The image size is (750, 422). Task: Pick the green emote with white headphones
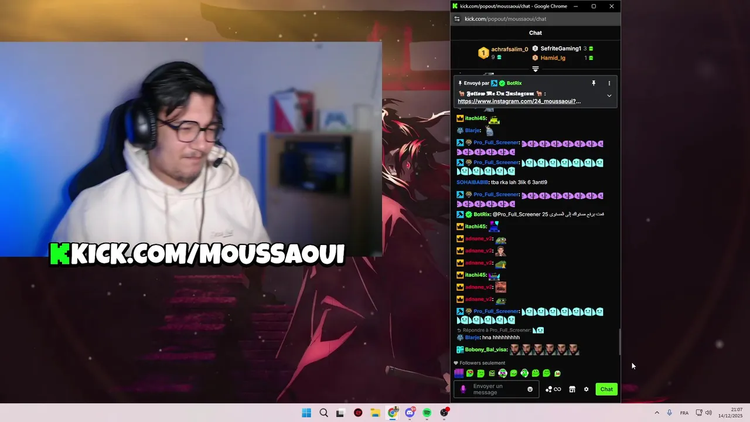524,373
